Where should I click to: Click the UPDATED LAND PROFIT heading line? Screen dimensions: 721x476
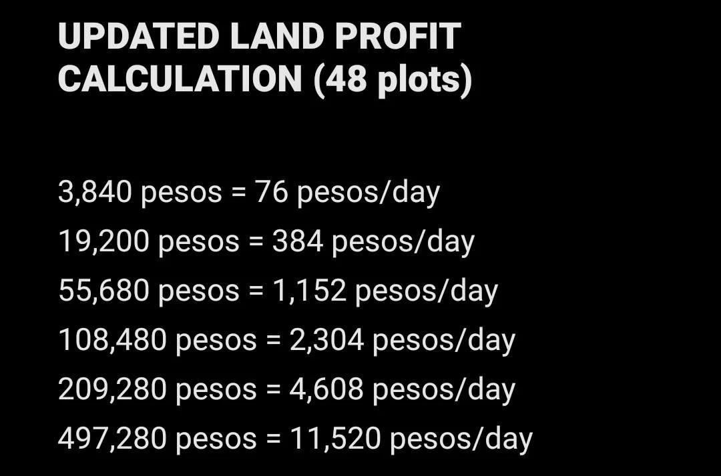point(259,36)
